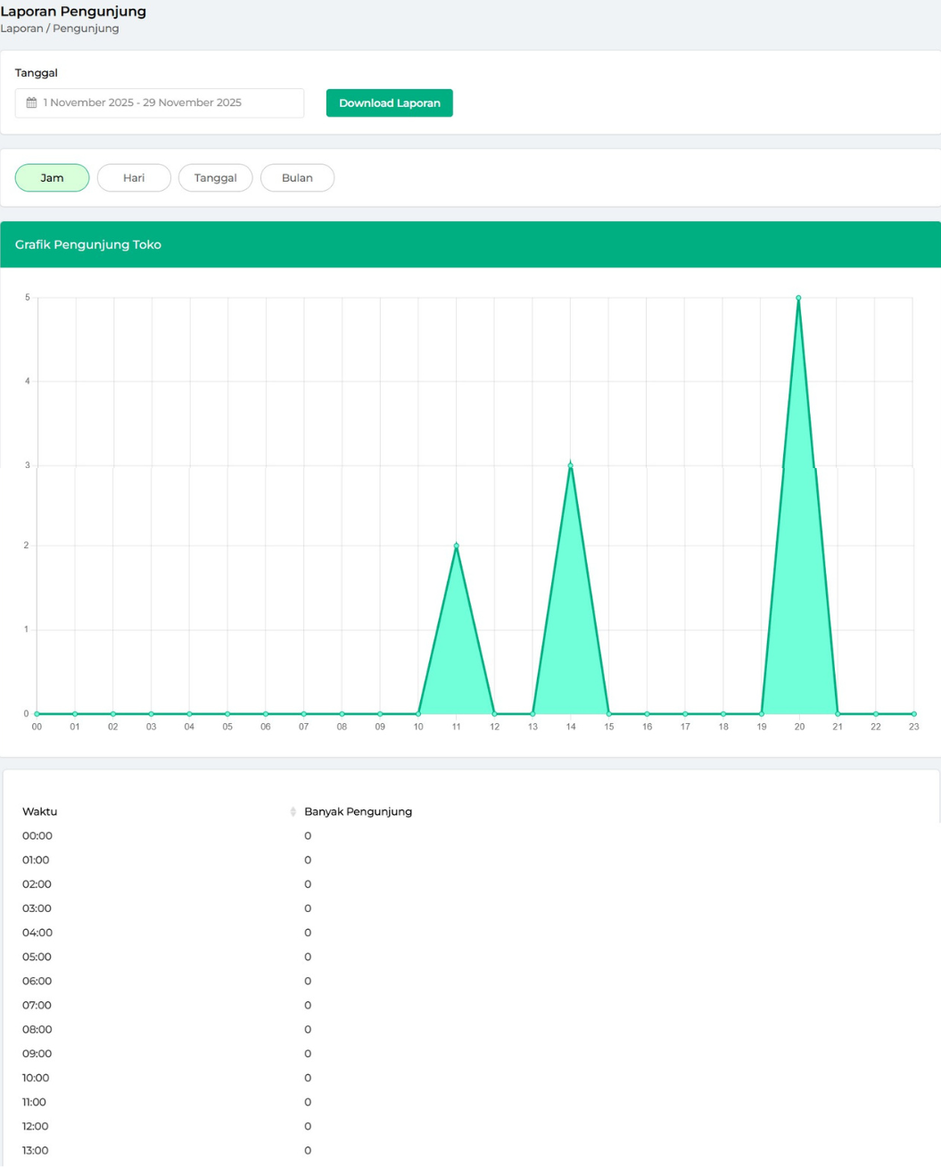This screenshot has width=941, height=1167.
Task: Sort table by Waktu column header
Action: click(40, 811)
